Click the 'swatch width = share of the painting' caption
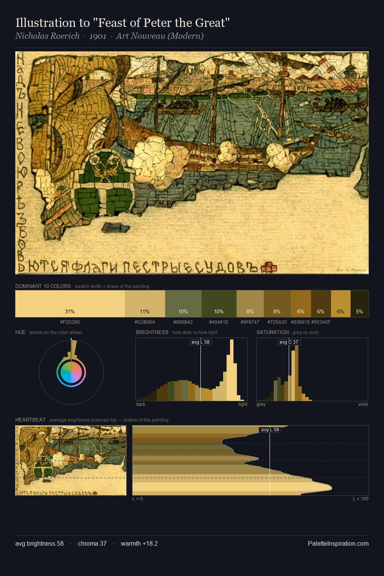This screenshot has height=576, width=384. (112, 286)
